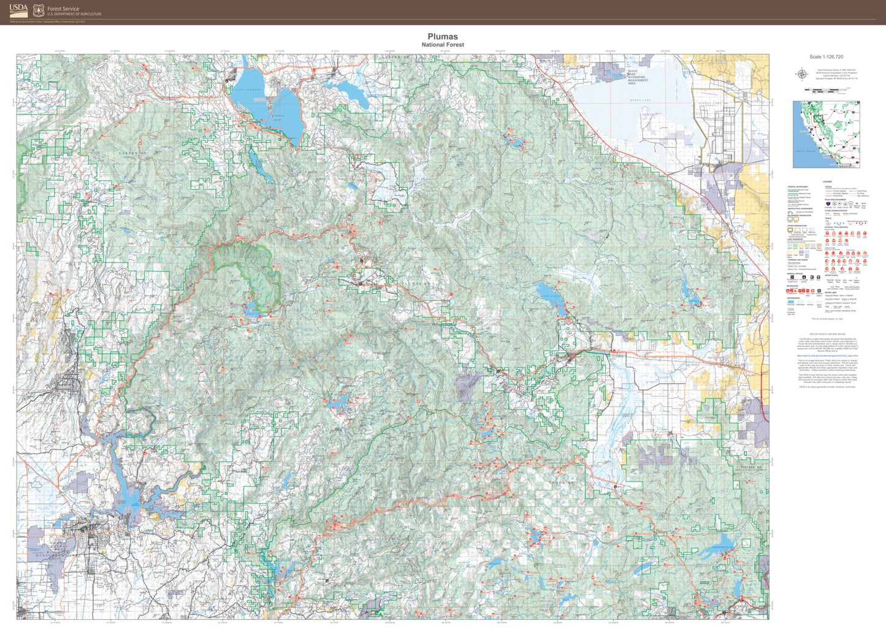
Task: Select the compass rose above the scale bar
Action: click(803, 74)
